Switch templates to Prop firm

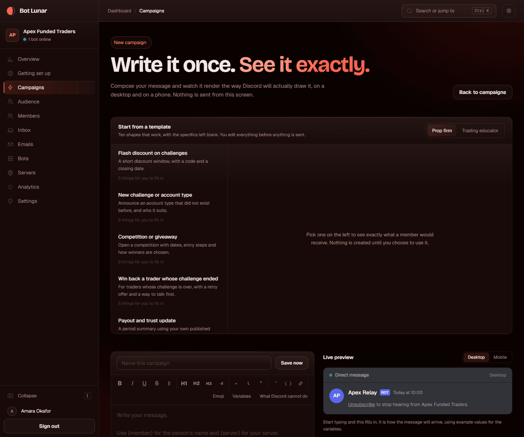tap(442, 131)
